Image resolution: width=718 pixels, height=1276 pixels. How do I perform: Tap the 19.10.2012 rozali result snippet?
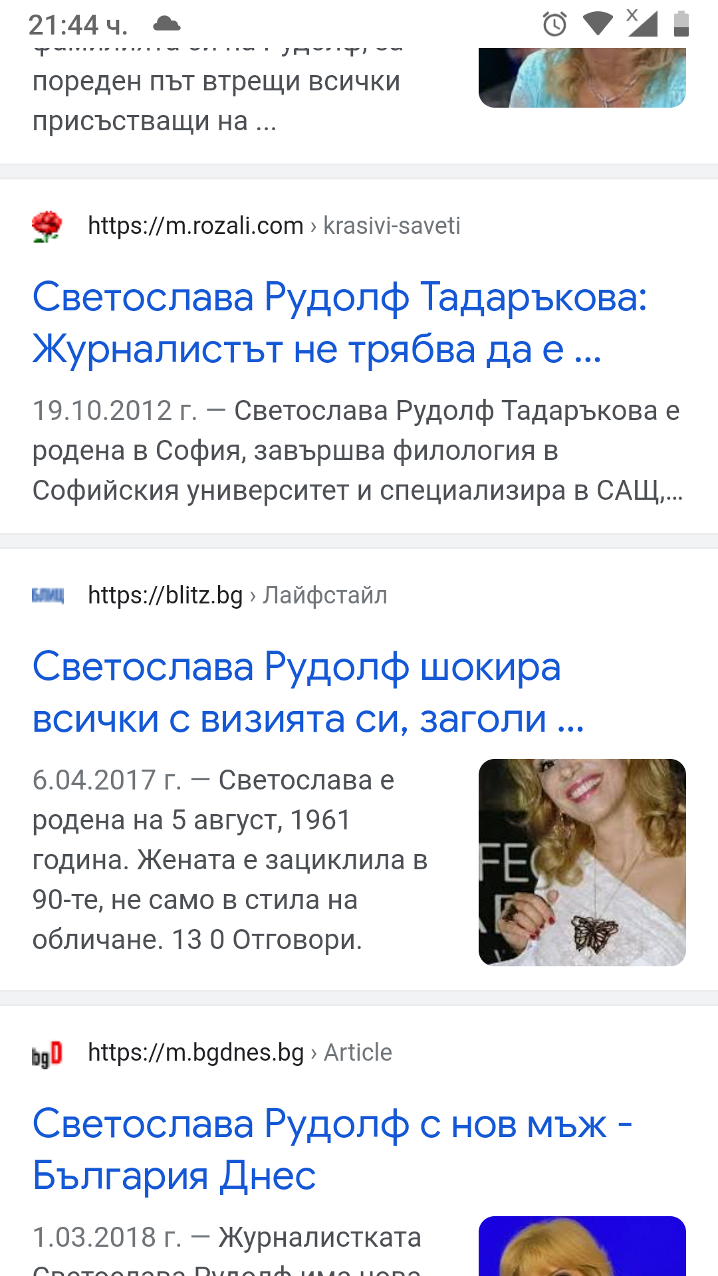click(x=358, y=451)
